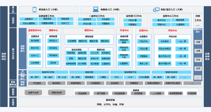This screenshot has height=112, width=211.
Task: Click 模型审核 in 总部监管工作台
Action: [x=47, y=19]
